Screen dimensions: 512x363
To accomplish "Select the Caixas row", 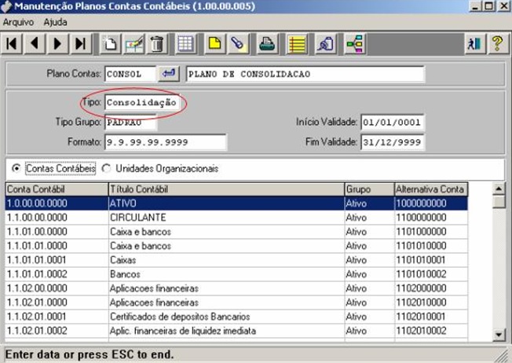I will (x=236, y=260).
